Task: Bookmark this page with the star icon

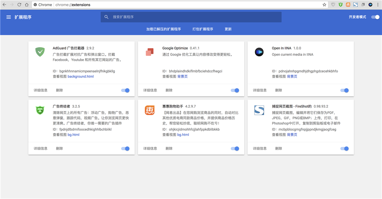Action: click(324, 5)
